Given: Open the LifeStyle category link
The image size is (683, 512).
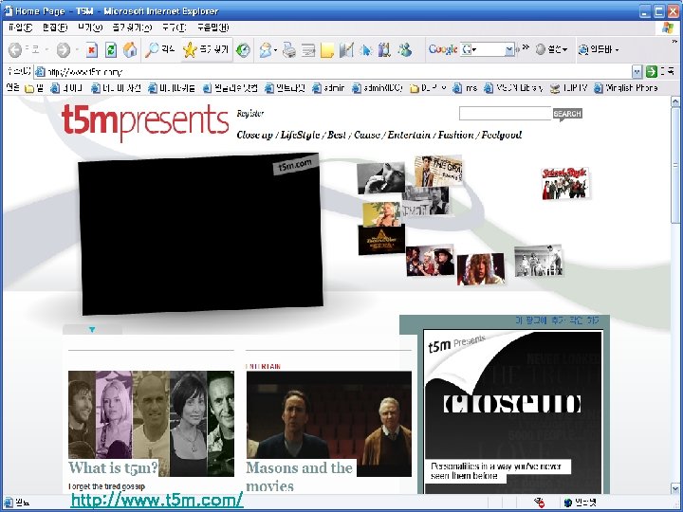Looking at the screenshot, I should pyautogui.click(x=300, y=135).
